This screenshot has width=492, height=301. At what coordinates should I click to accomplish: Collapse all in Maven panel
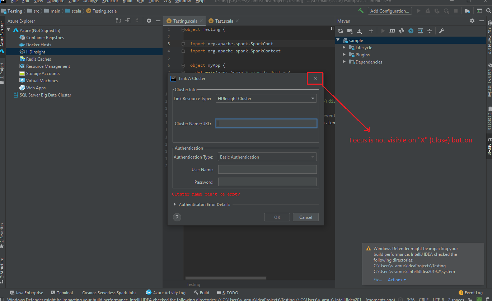click(430, 31)
